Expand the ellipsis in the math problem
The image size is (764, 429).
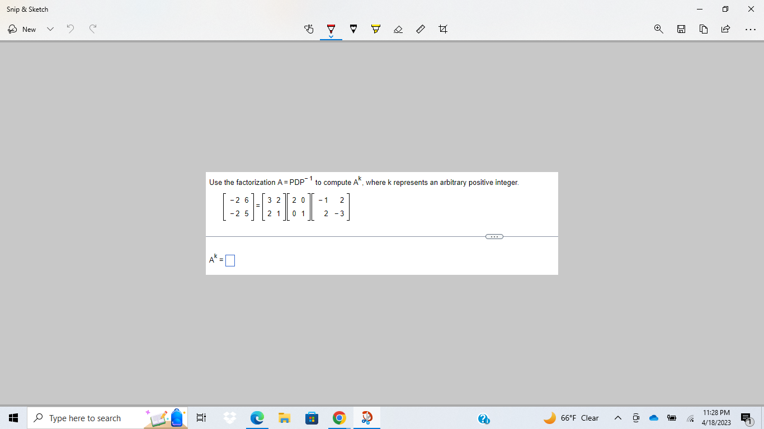tap(494, 236)
